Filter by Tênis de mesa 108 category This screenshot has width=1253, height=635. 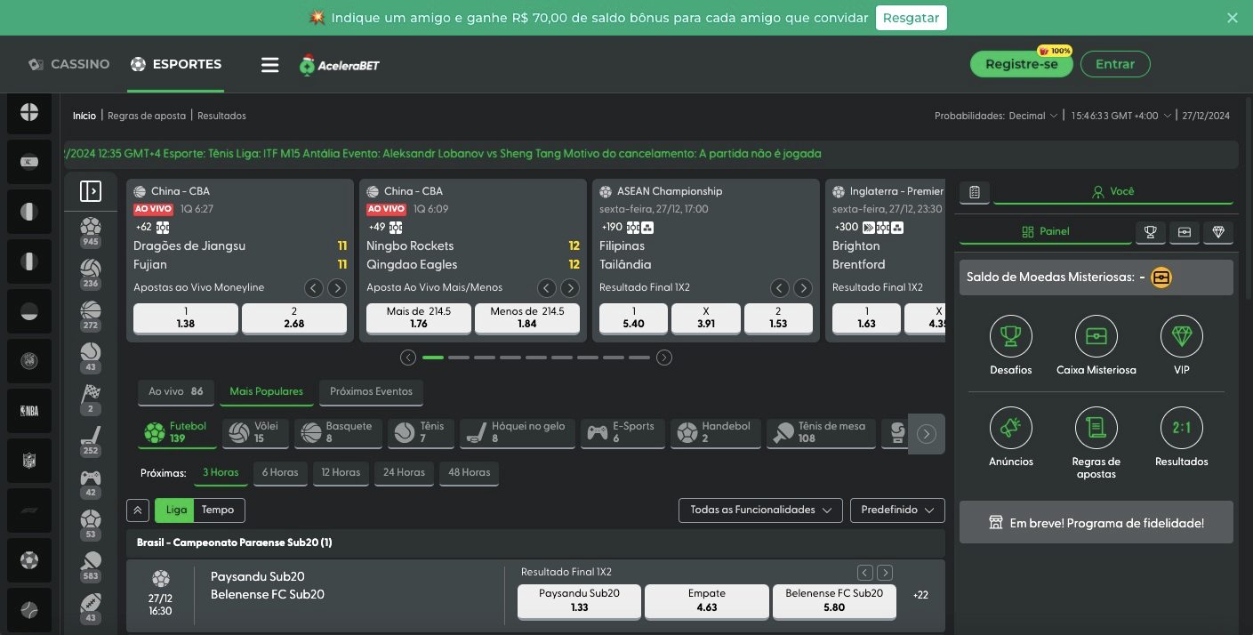[822, 433]
